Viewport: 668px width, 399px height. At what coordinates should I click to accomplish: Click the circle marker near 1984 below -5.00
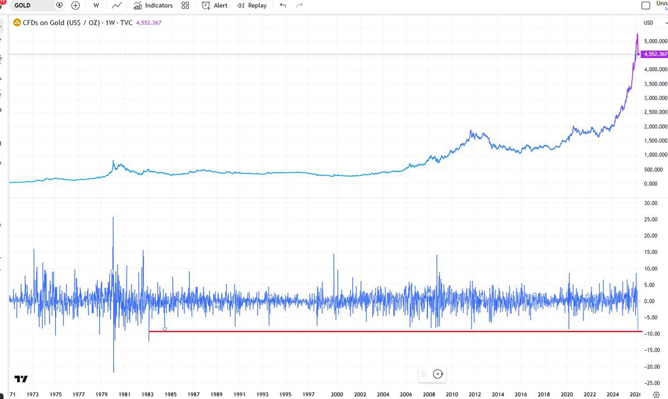click(165, 329)
